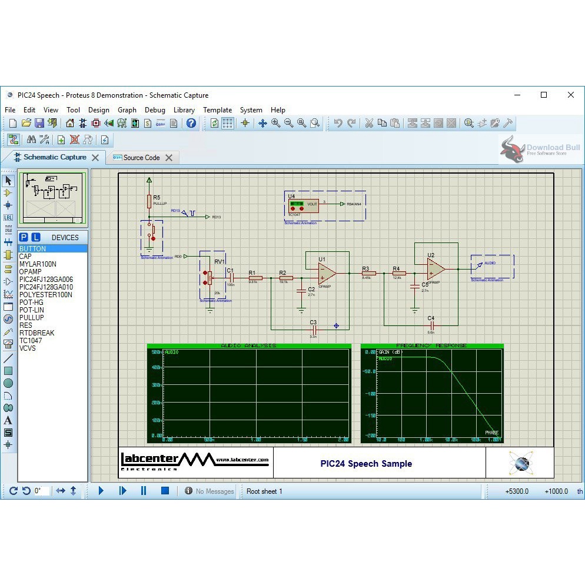Switch to the Source Code tab
The height and width of the screenshot is (585, 585).
point(141,158)
